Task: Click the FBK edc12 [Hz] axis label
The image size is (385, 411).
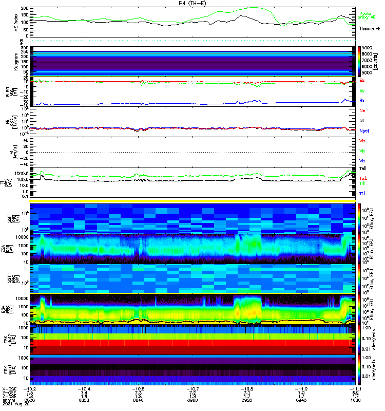Action: [x=9, y=339]
